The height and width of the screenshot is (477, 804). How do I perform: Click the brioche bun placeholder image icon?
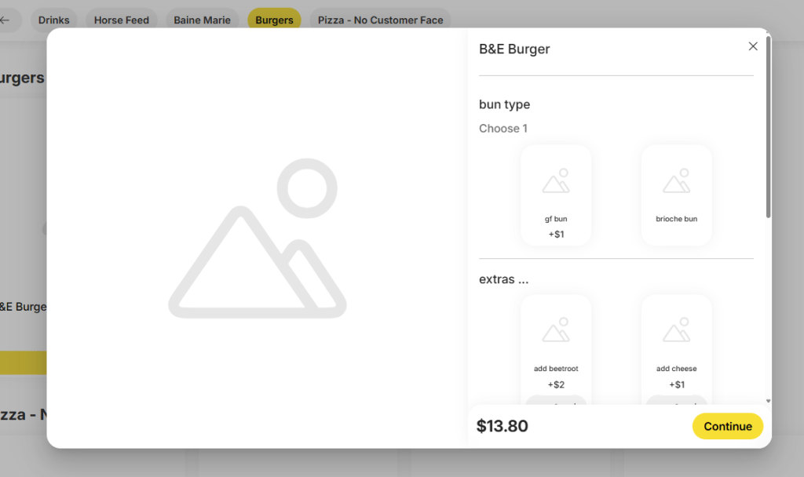[676, 180]
